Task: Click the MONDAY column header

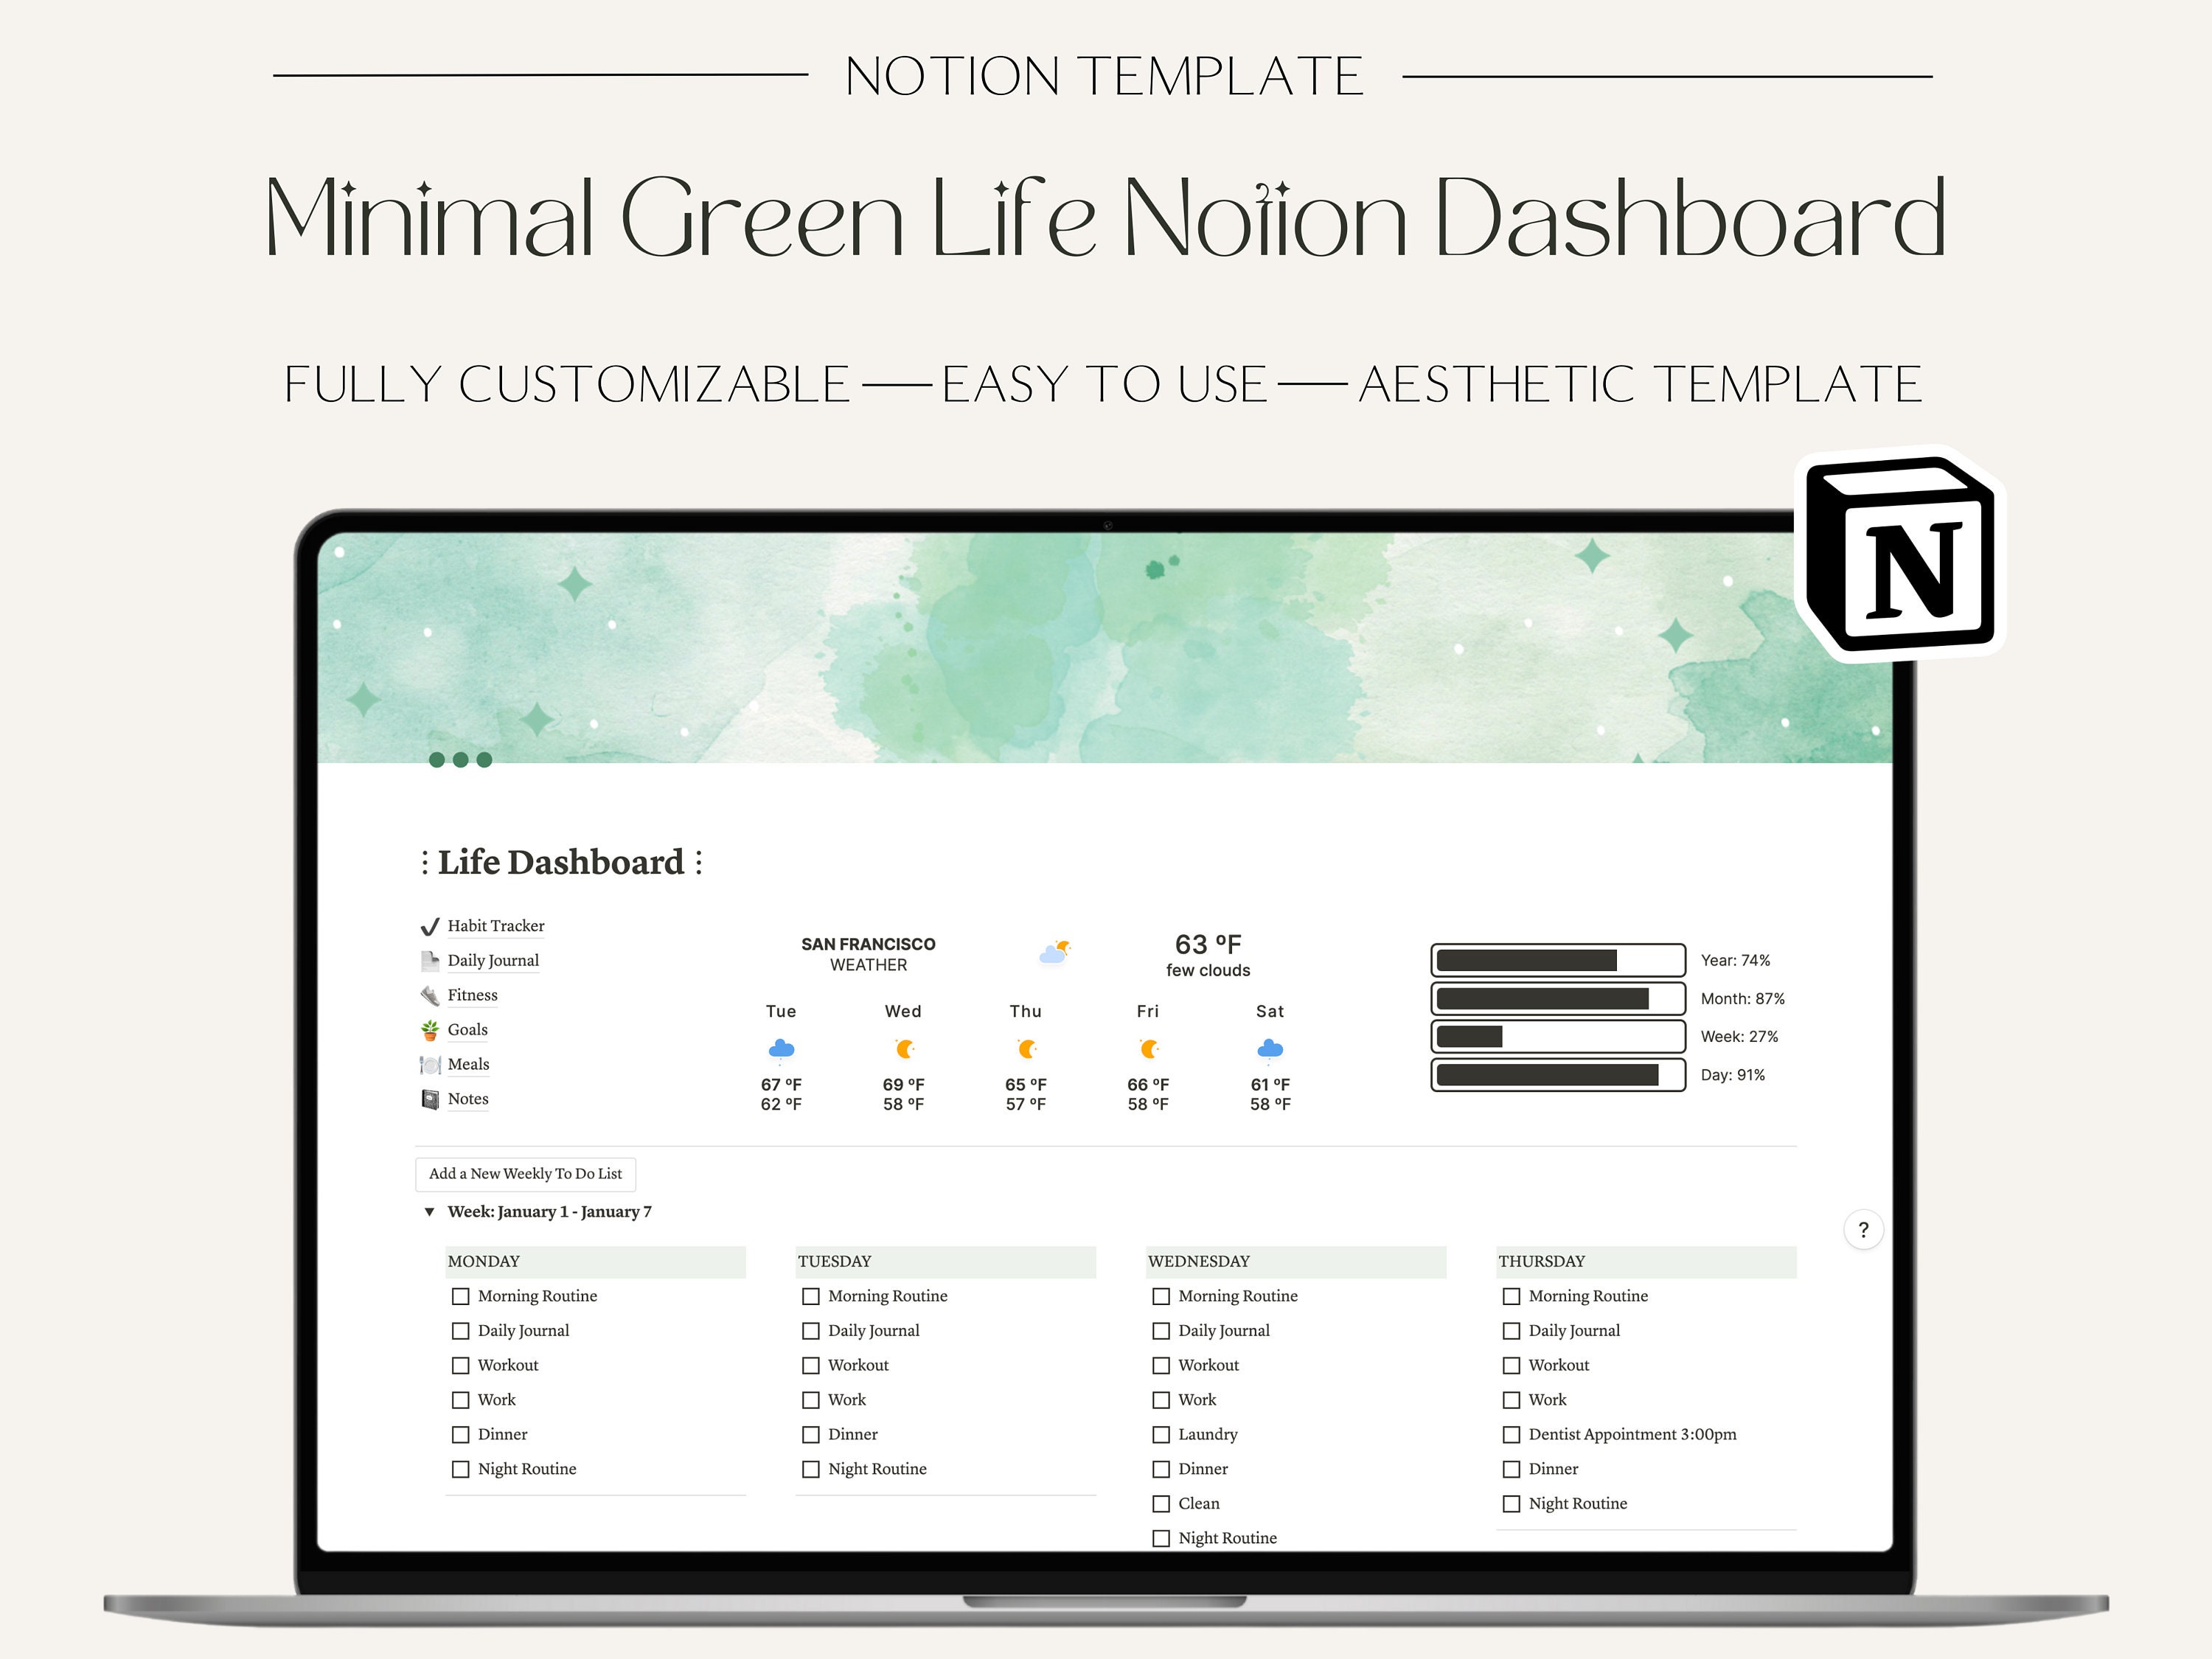Action: (483, 1261)
